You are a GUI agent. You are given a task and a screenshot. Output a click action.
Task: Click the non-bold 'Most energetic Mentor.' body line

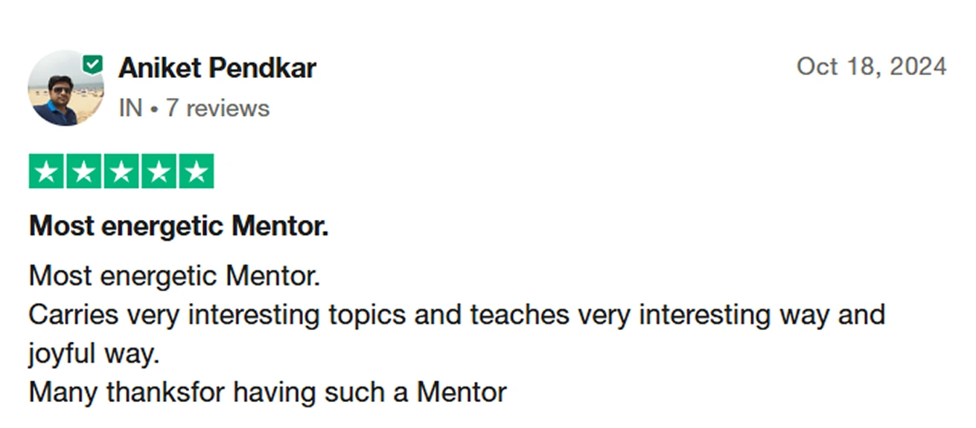coord(174,276)
